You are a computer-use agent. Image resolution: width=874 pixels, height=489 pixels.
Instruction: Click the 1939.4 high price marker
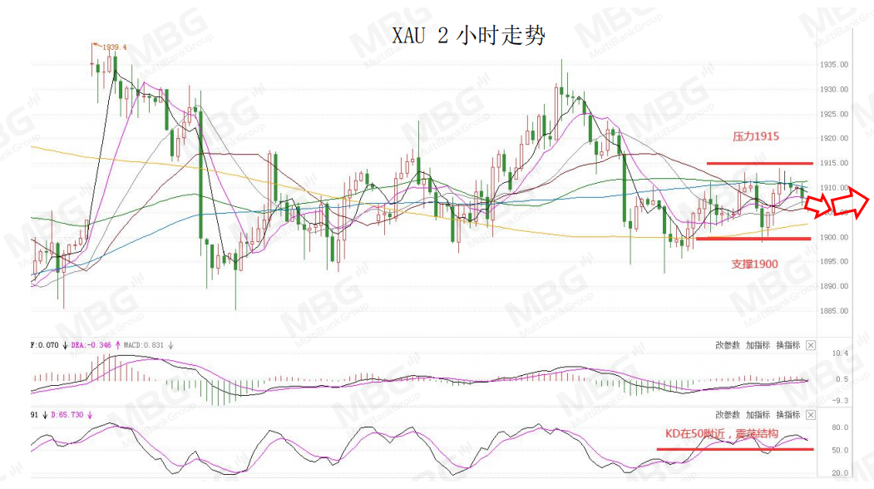pyautogui.click(x=114, y=47)
